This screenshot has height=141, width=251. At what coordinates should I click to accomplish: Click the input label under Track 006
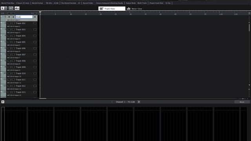(14, 51)
